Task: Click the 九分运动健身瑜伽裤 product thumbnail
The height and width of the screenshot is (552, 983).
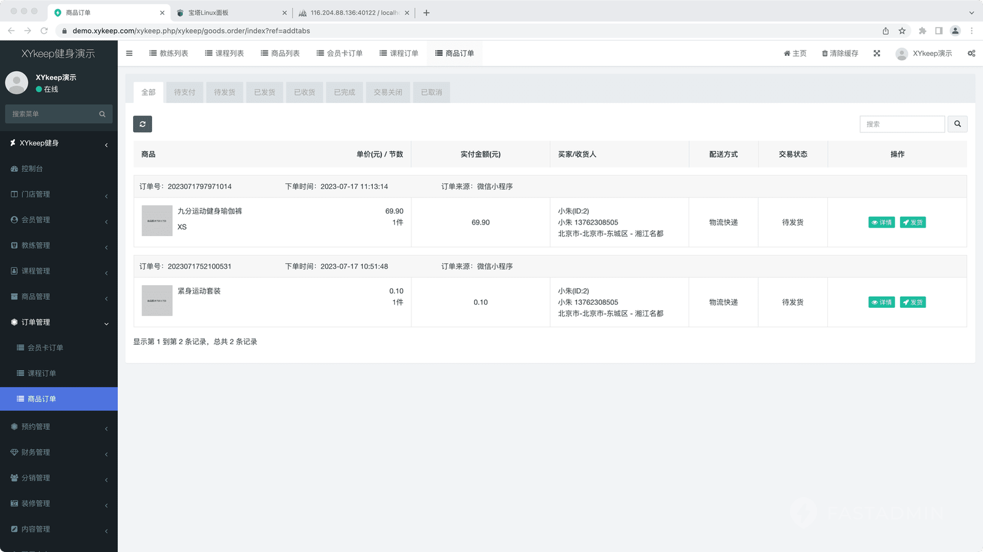Action: point(157,221)
